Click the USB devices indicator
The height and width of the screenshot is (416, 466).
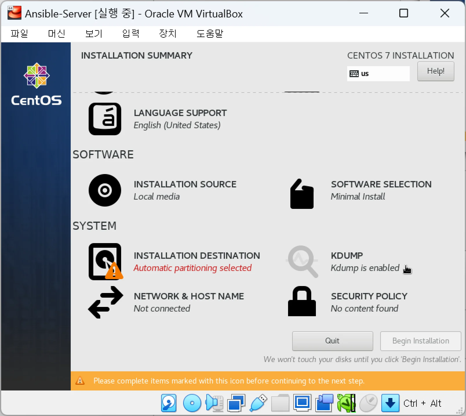click(258, 403)
